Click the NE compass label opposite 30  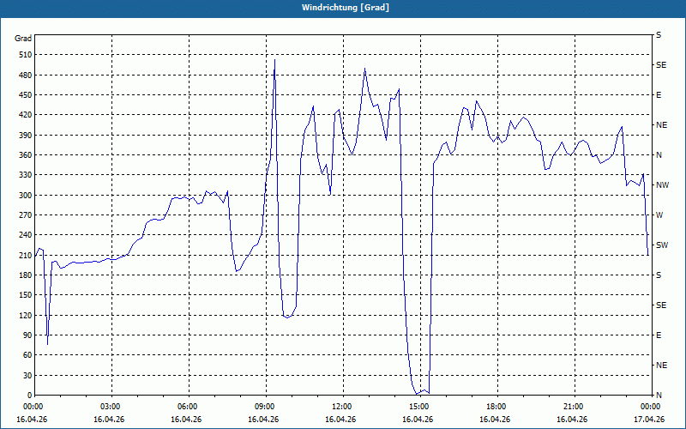[x=661, y=366]
